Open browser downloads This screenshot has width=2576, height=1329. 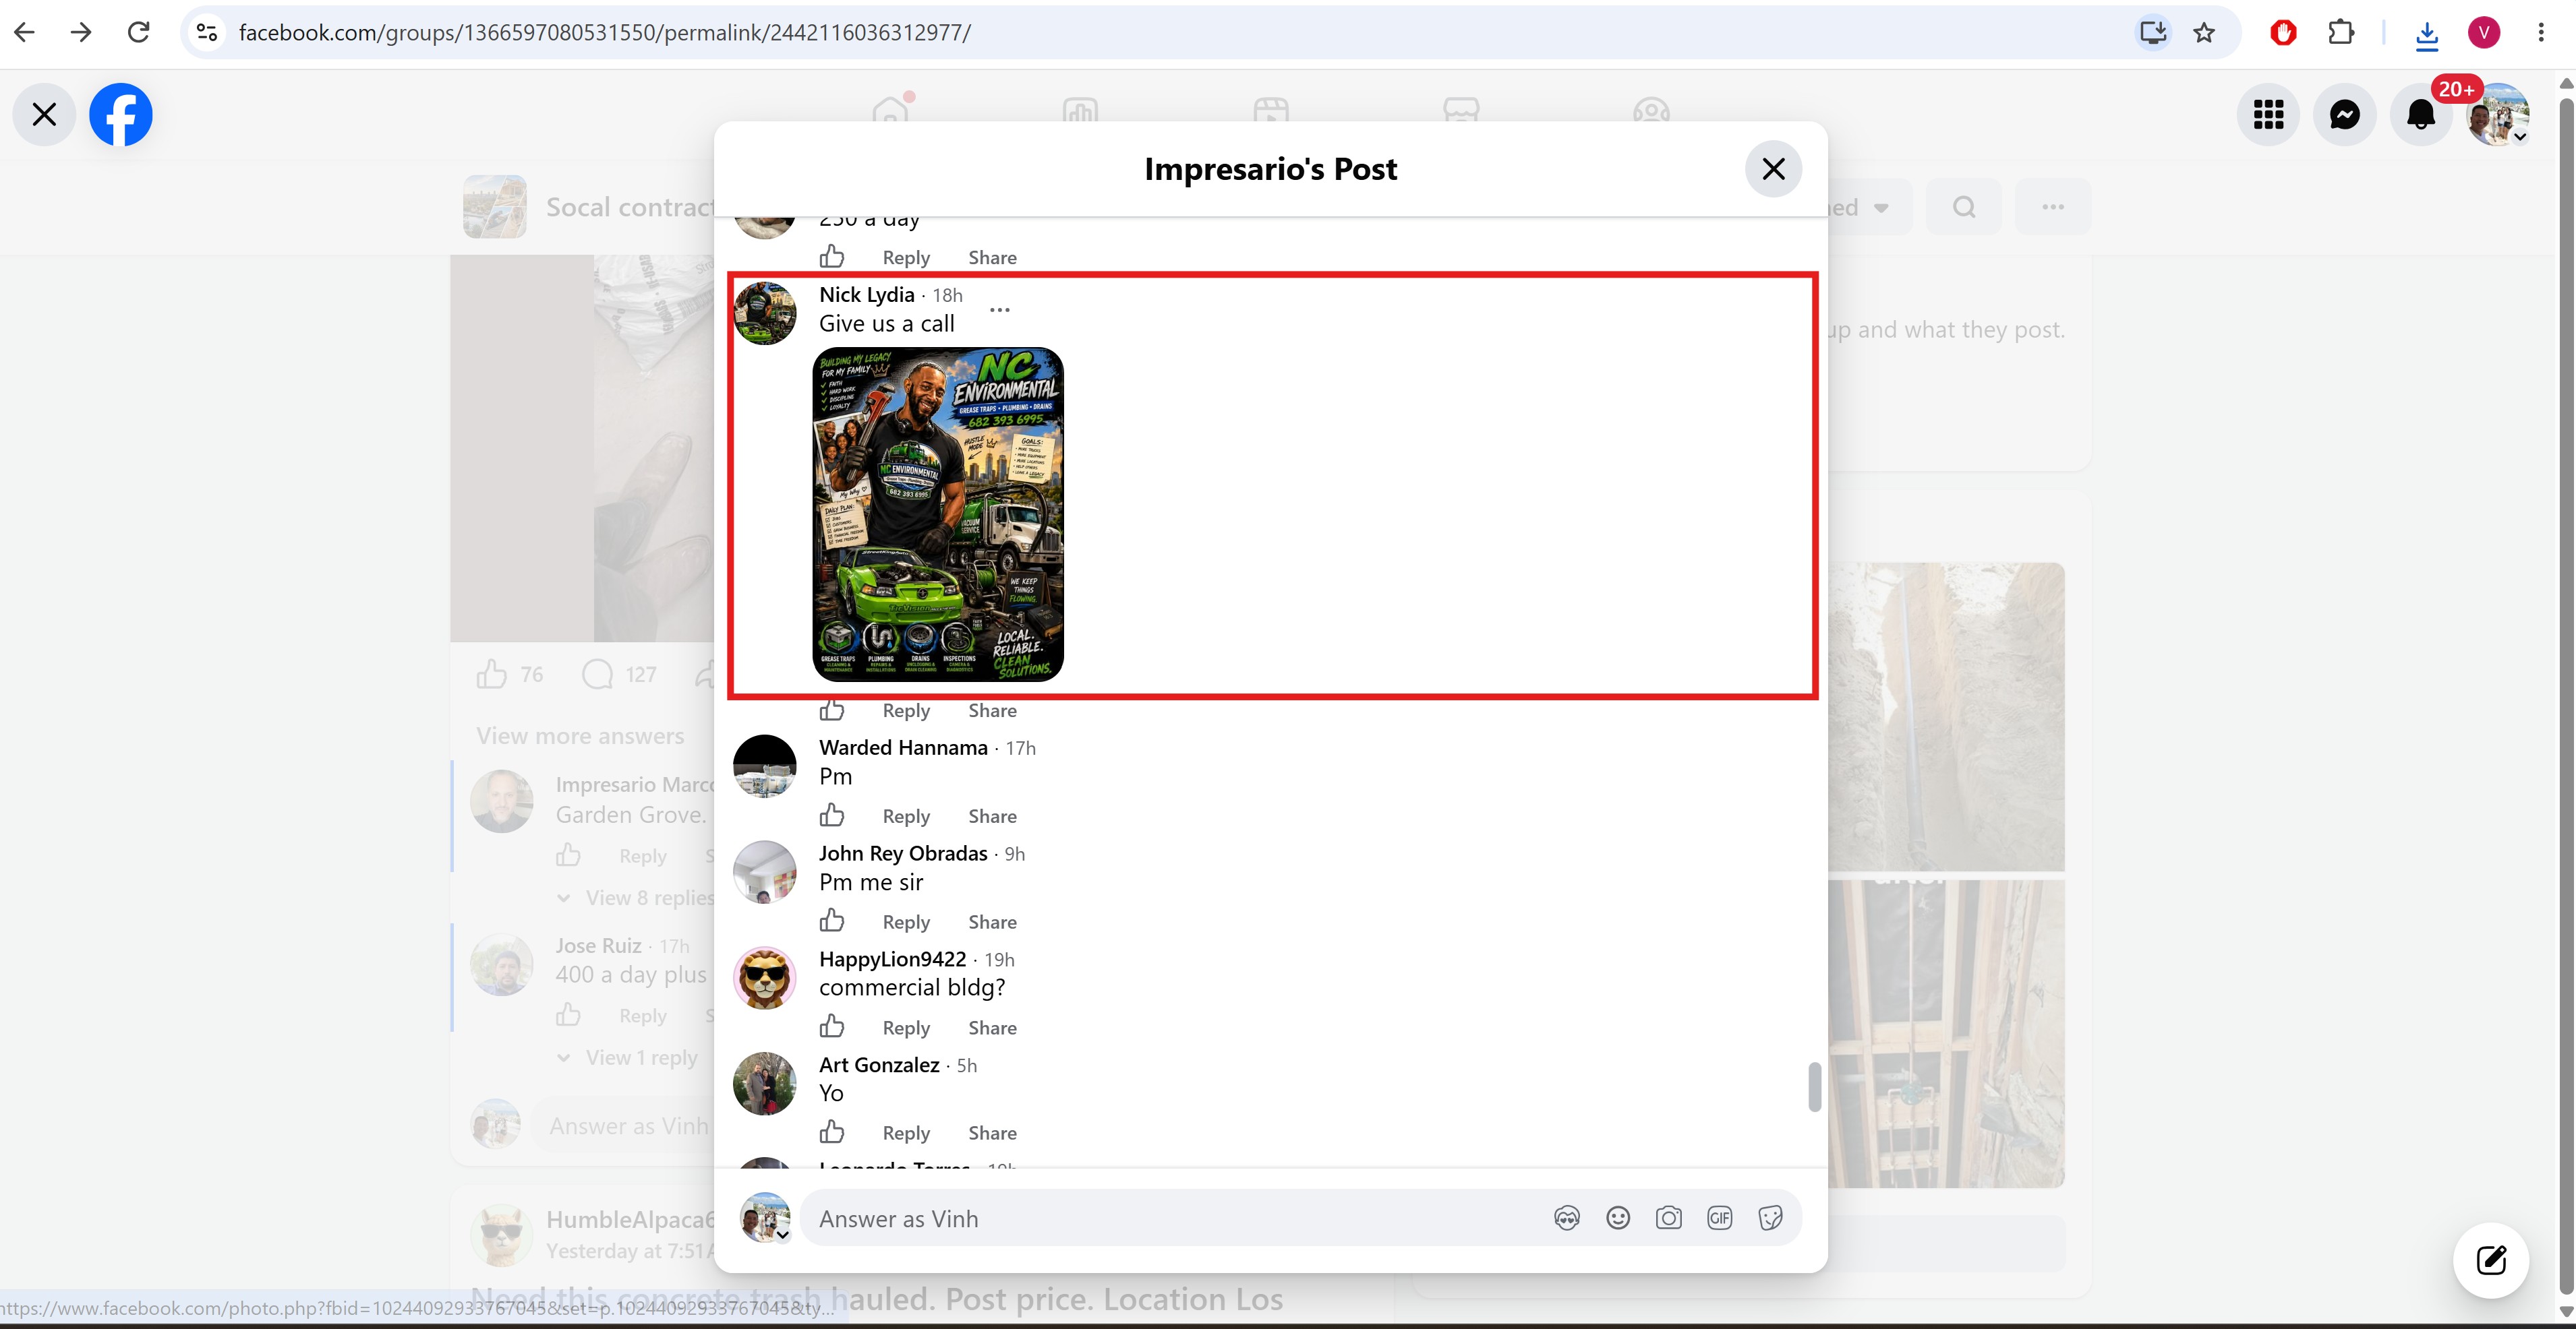[x=2427, y=35]
